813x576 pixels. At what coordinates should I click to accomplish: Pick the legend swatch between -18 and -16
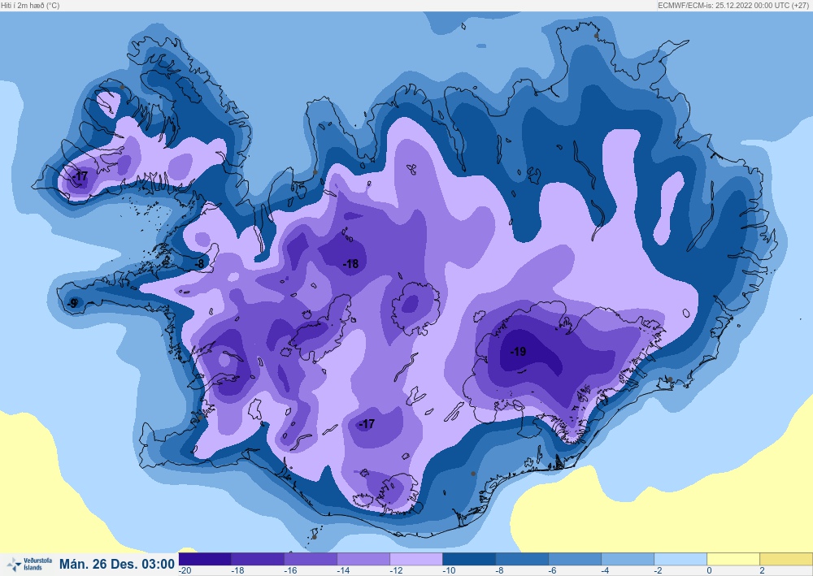pos(258,560)
